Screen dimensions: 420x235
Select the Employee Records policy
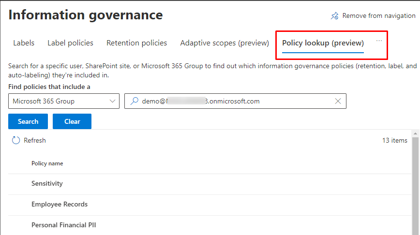pos(60,204)
